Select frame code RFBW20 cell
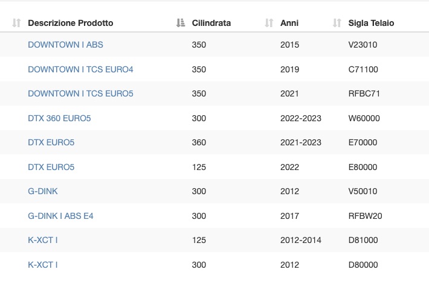Screen dimensions: 429x281 (365, 216)
